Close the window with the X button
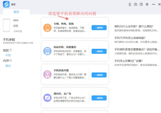The width and height of the screenshot is (161, 113). tap(160, 4)
